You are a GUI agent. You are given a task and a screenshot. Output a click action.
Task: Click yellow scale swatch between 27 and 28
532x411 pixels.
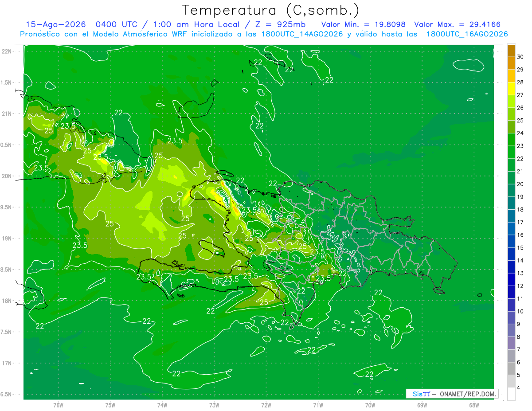(511, 89)
